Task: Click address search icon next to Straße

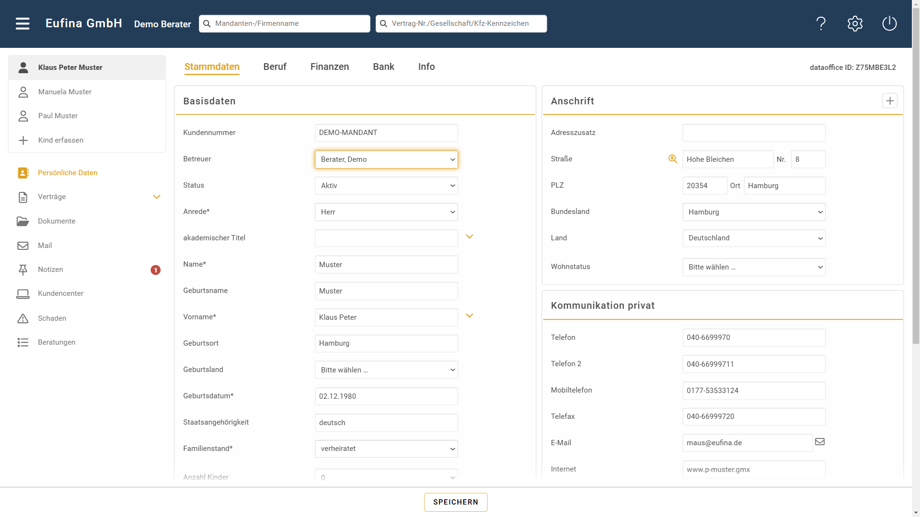Action: click(x=673, y=159)
